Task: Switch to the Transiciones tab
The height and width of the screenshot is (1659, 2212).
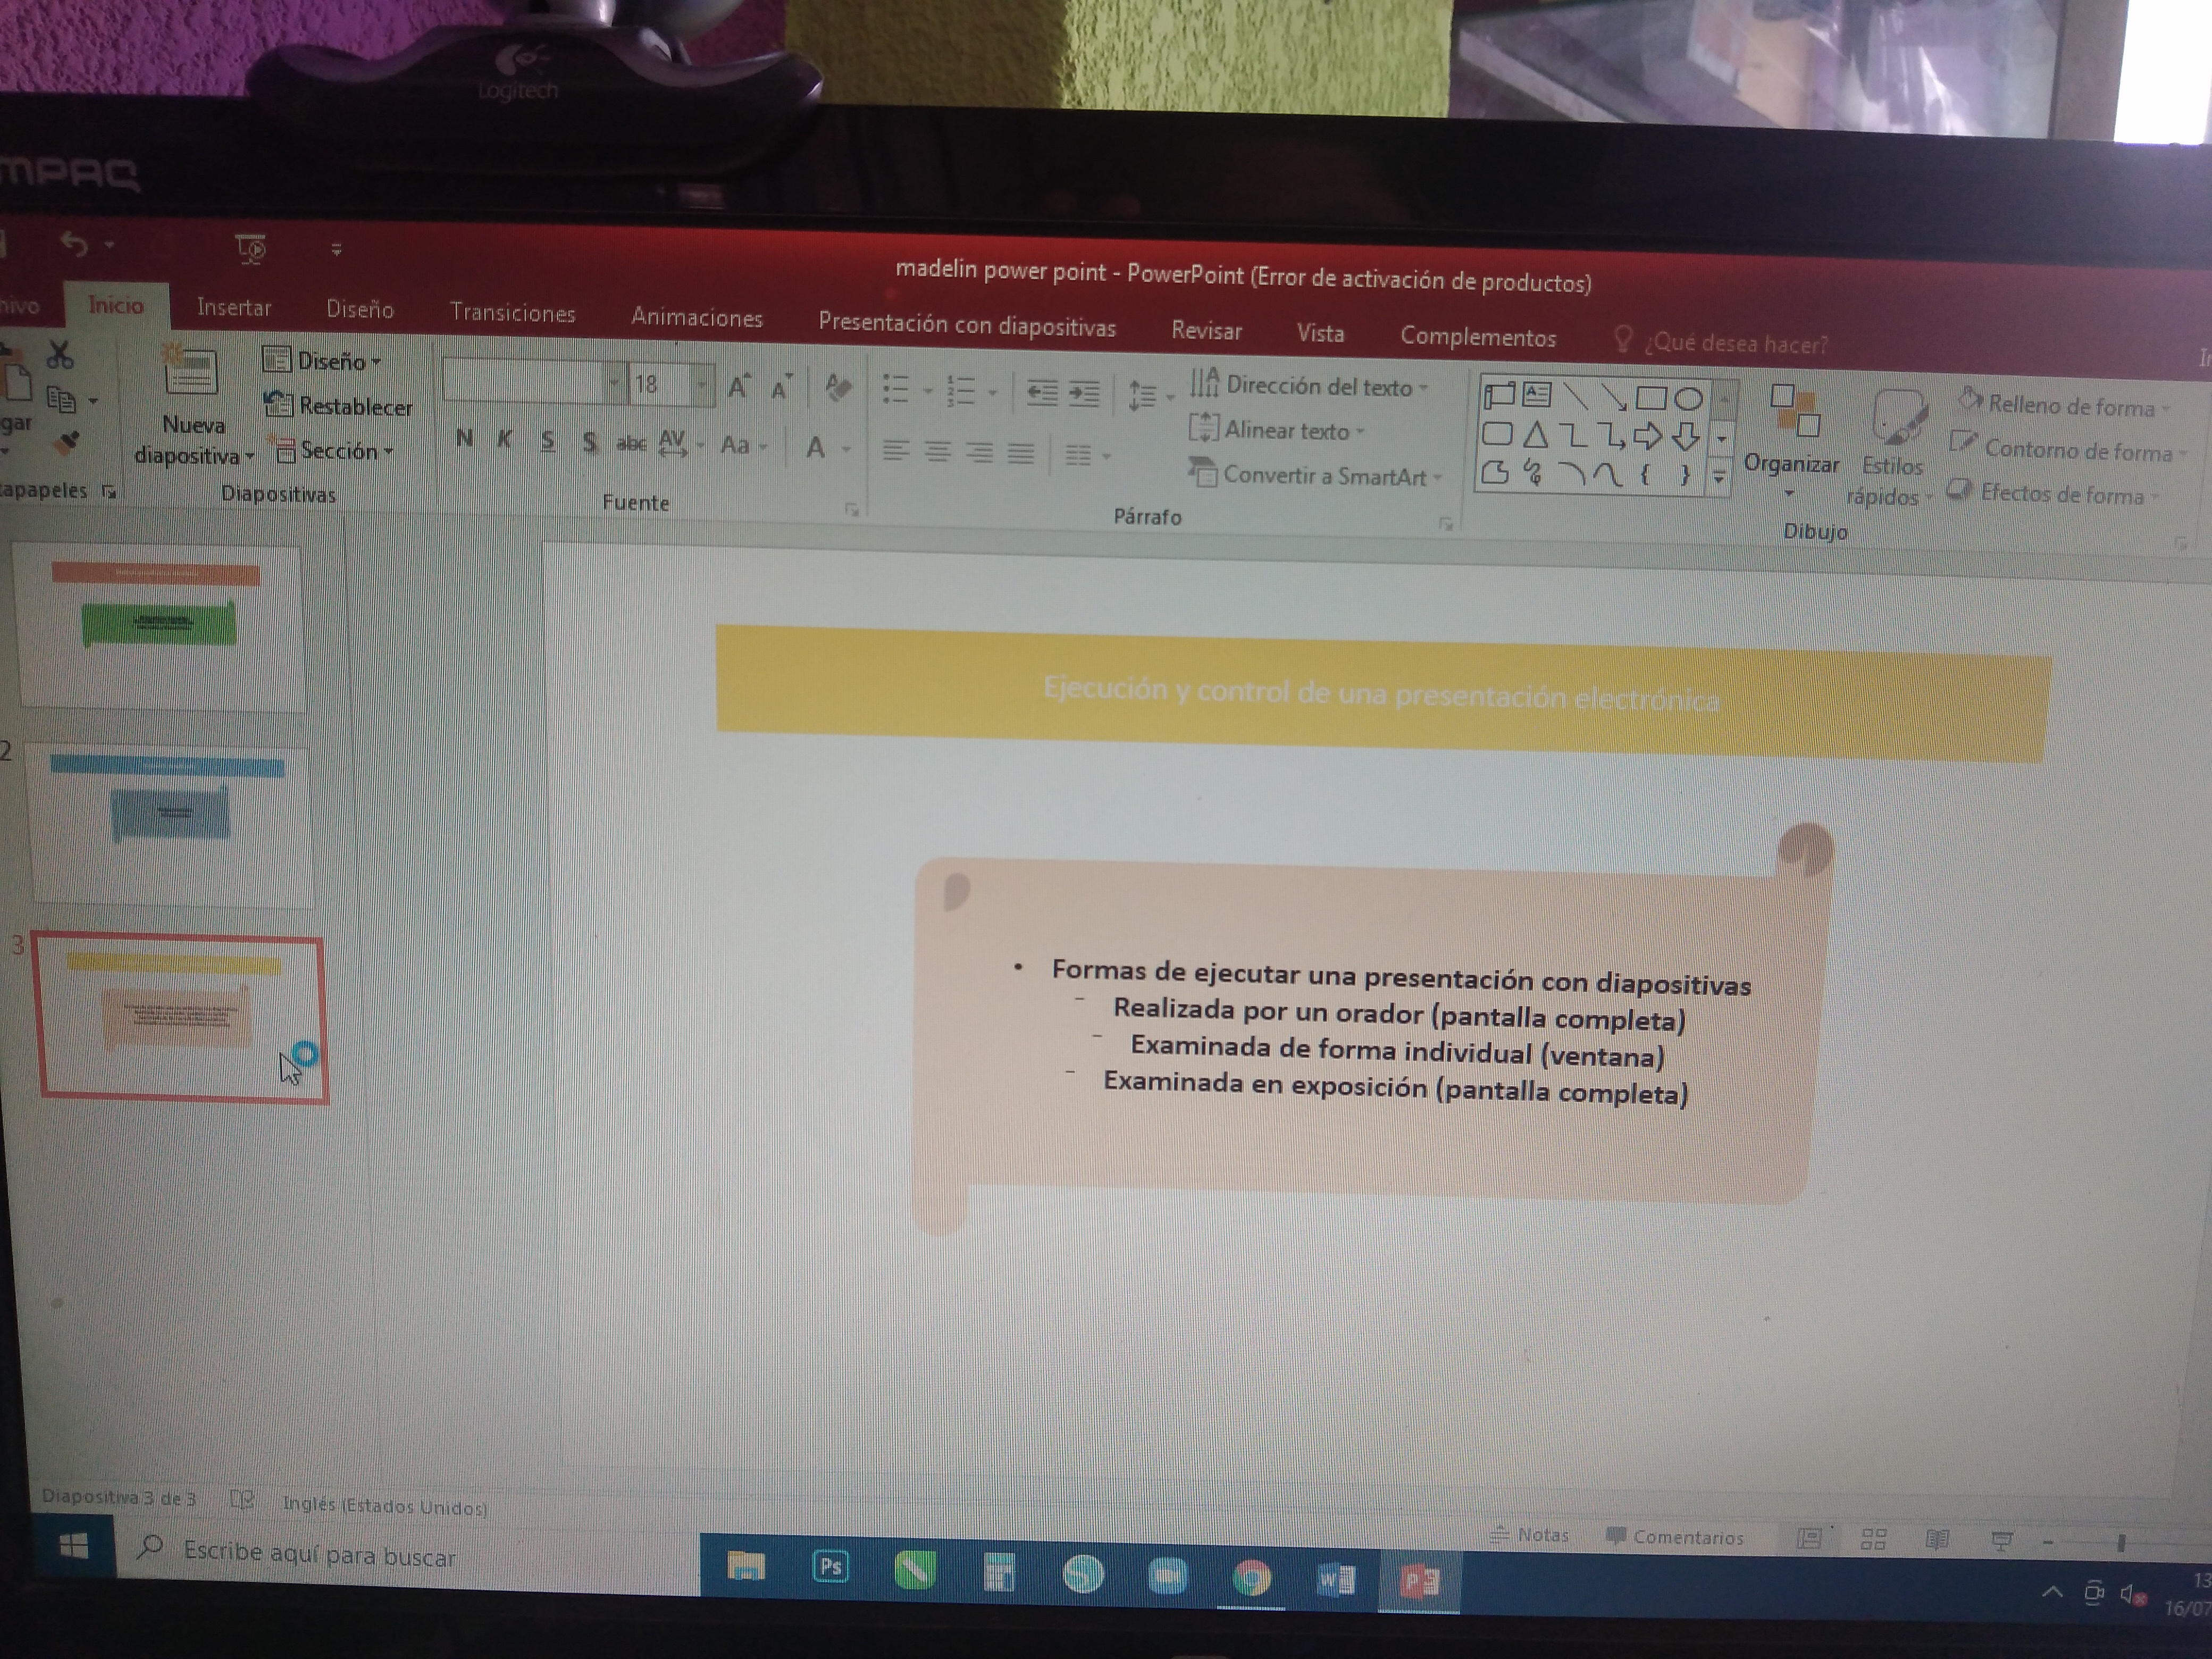Action: point(513,313)
